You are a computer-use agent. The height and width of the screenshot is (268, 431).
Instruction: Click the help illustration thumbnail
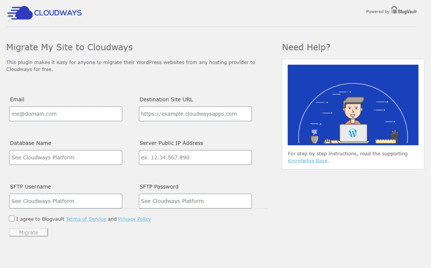click(353, 105)
